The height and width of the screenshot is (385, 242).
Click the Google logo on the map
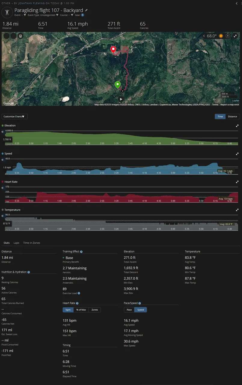[x=8, y=103]
